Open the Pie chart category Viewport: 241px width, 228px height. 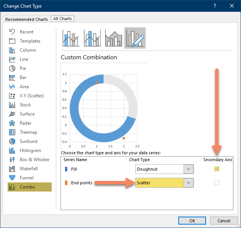coord(23,68)
